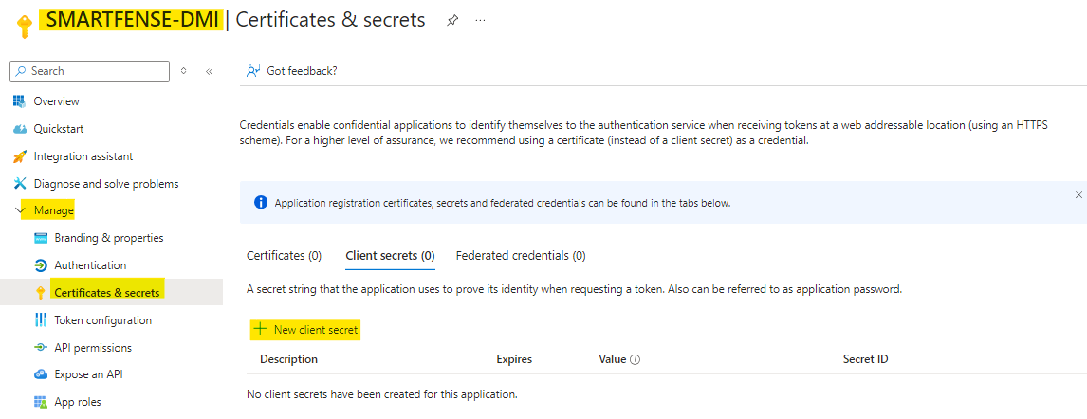1087x419 pixels.
Task: Collapse the sidebar with double chevron
Action: 210,71
